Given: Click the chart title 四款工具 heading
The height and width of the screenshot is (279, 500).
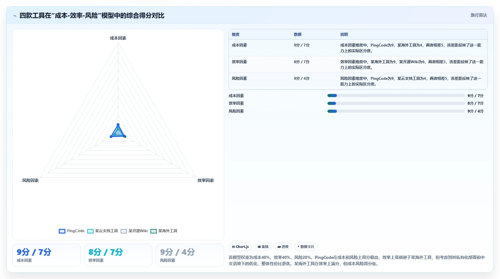Looking at the screenshot, I should (92, 16).
